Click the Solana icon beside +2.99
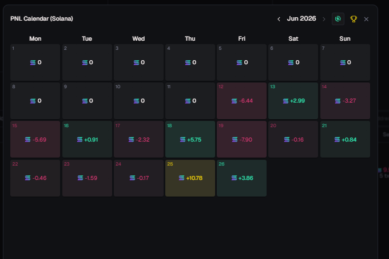The height and width of the screenshot is (259, 389). coord(286,101)
